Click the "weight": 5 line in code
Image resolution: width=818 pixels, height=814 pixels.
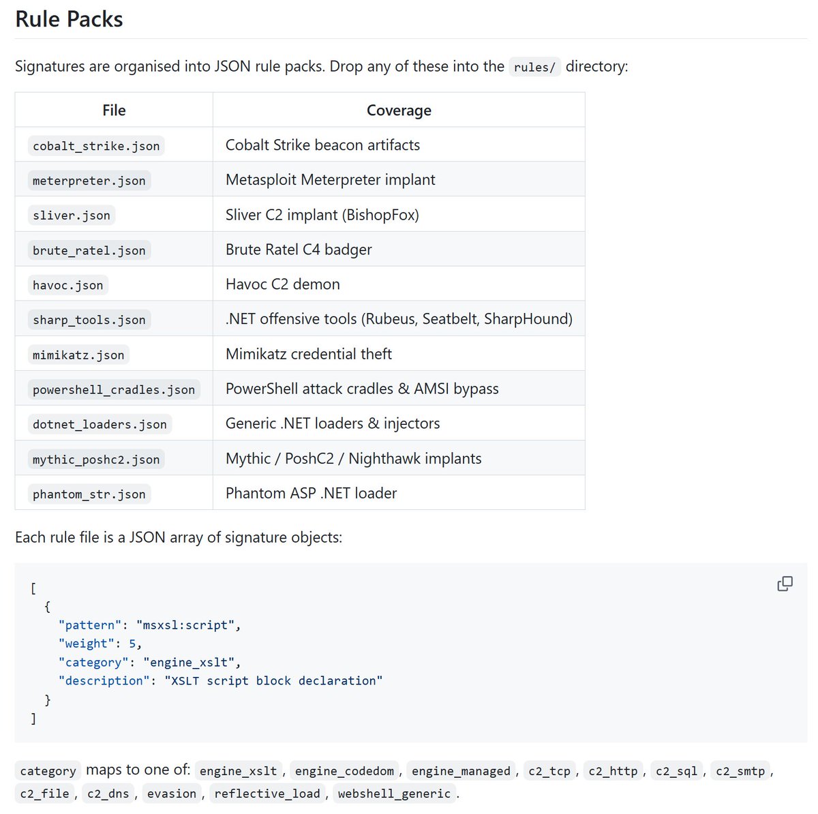click(x=100, y=644)
